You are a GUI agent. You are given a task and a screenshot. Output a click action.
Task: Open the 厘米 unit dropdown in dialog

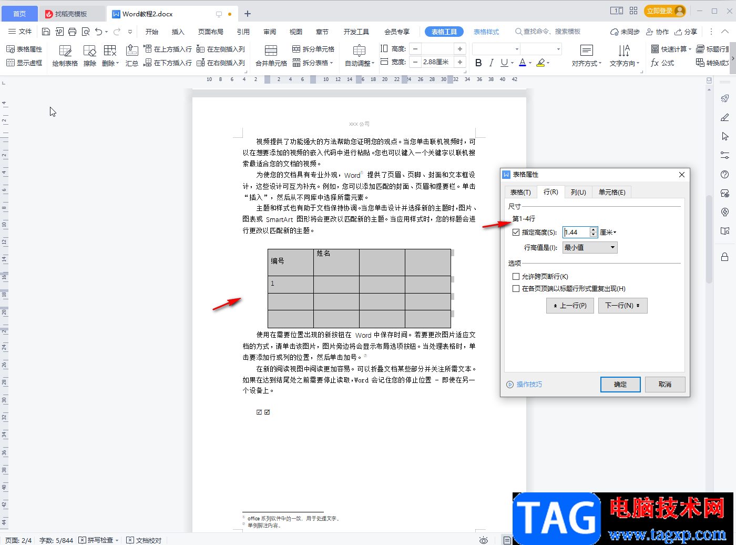tap(608, 232)
